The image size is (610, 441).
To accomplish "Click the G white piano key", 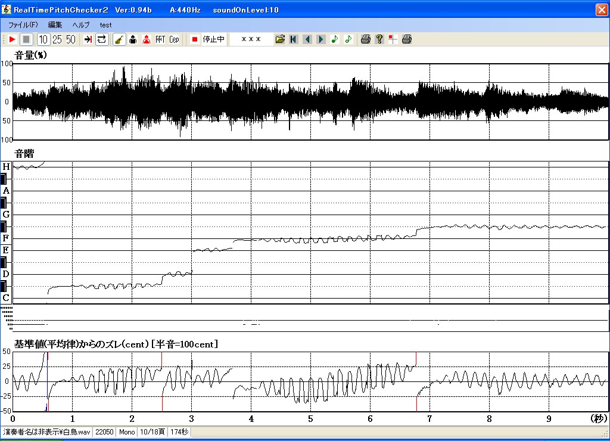I will (6, 215).
